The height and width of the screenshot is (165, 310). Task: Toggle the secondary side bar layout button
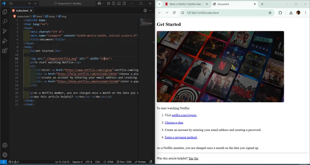point(124,4)
